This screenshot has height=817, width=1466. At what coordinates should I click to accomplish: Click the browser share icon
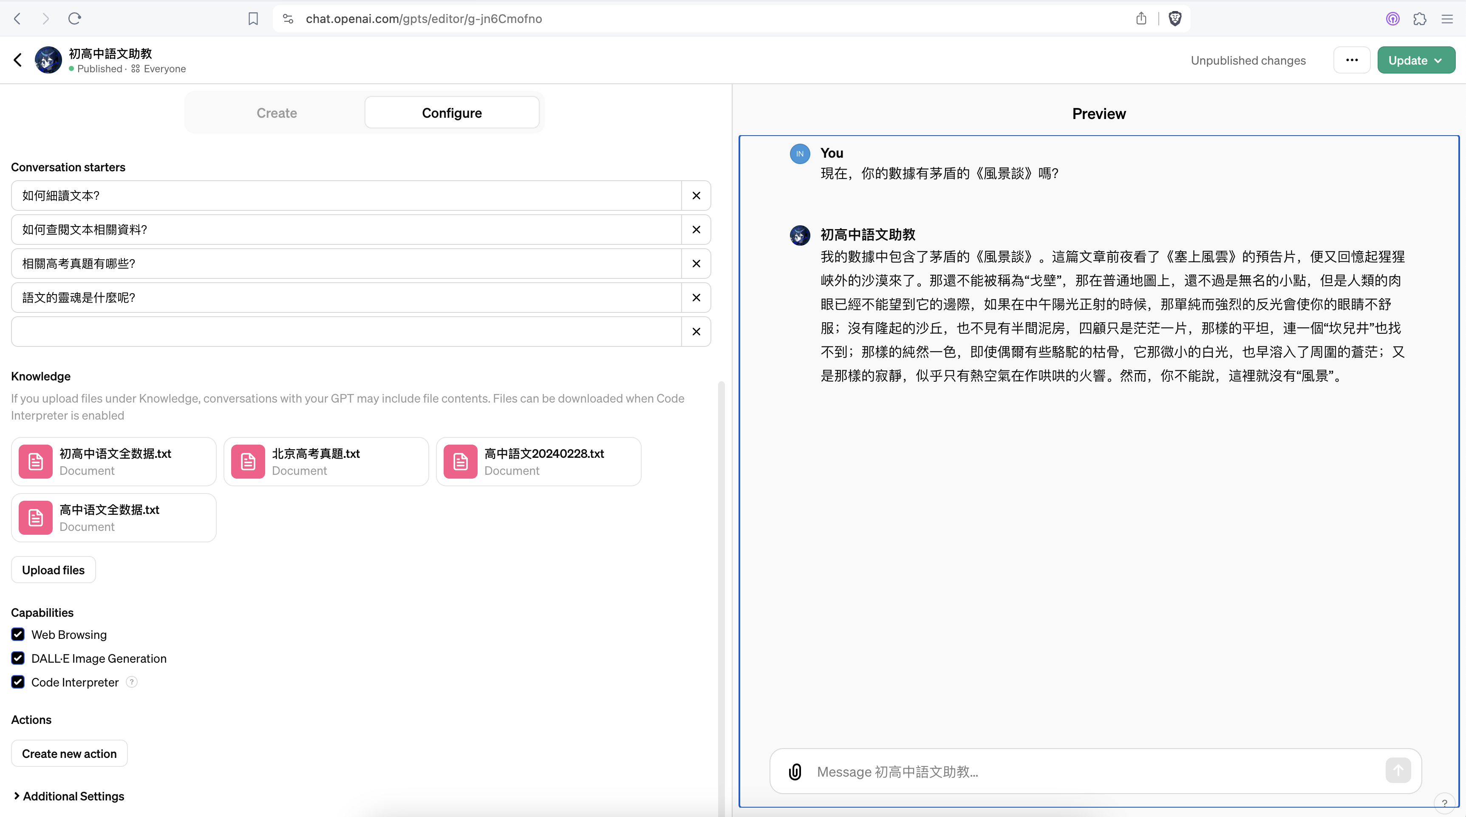1141,19
